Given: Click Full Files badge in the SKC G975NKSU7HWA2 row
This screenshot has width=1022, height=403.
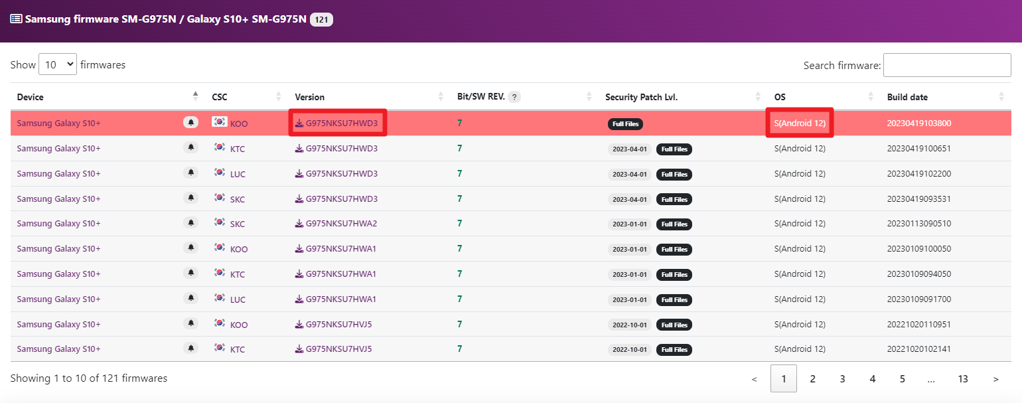Looking at the screenshot, I should (674, 224).
